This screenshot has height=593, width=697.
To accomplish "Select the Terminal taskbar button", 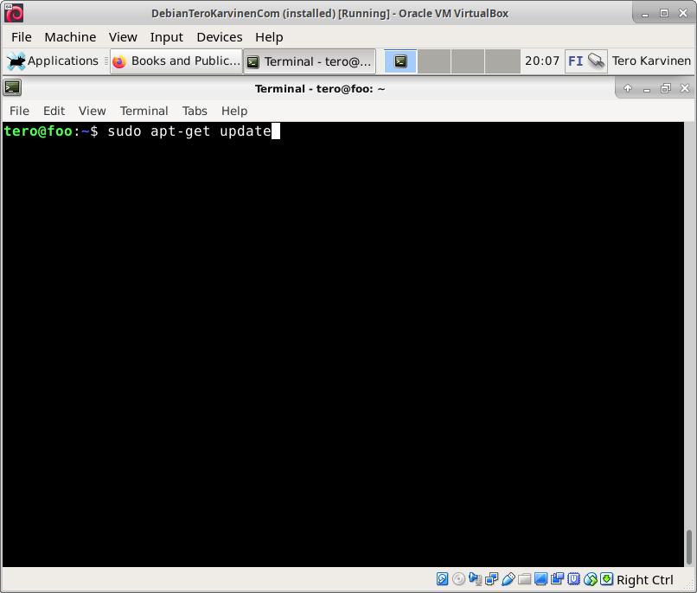I will (310, 61).
